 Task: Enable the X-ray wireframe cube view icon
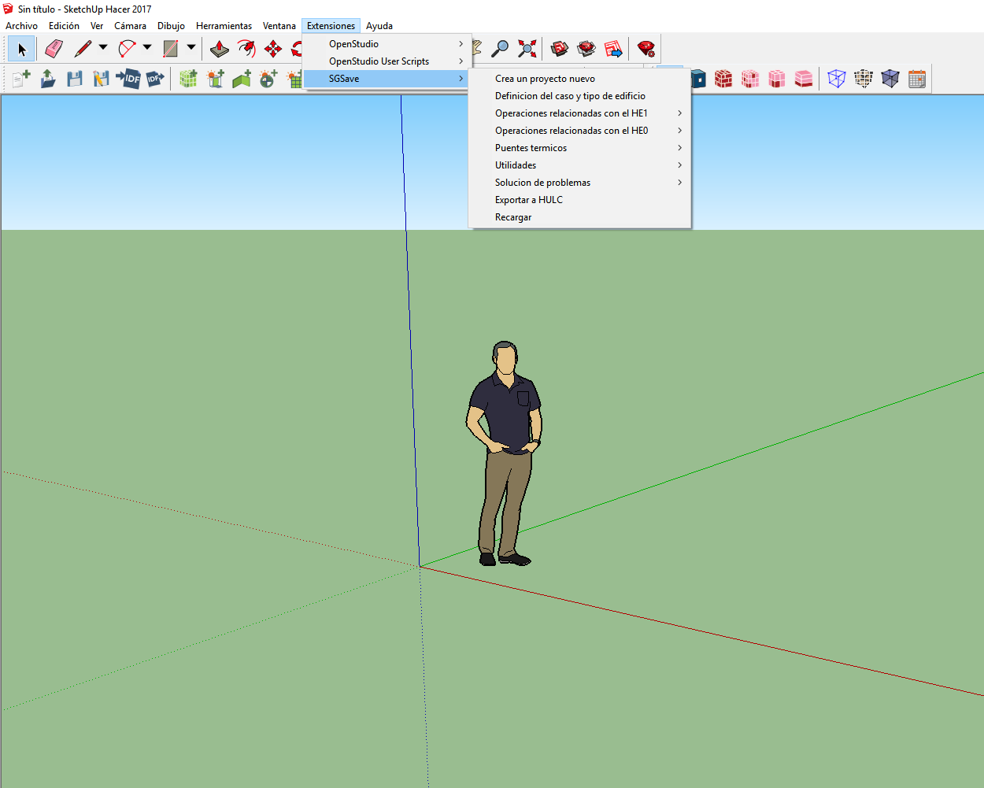click(837, 79)
